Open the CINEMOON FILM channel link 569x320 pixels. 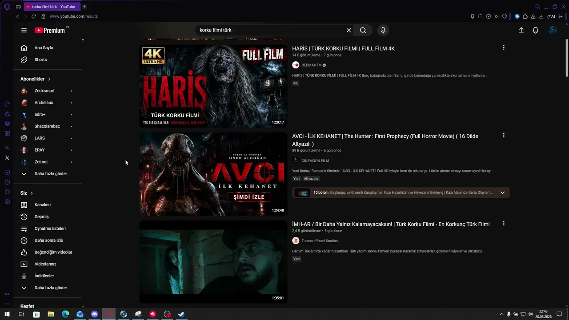pos(315,161)
